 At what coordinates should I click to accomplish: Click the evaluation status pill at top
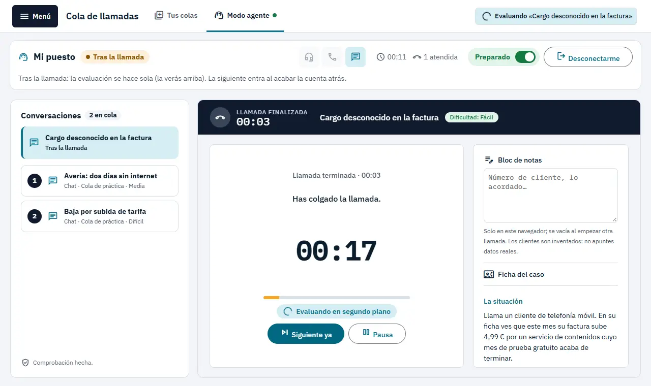[x=556, y=16]
